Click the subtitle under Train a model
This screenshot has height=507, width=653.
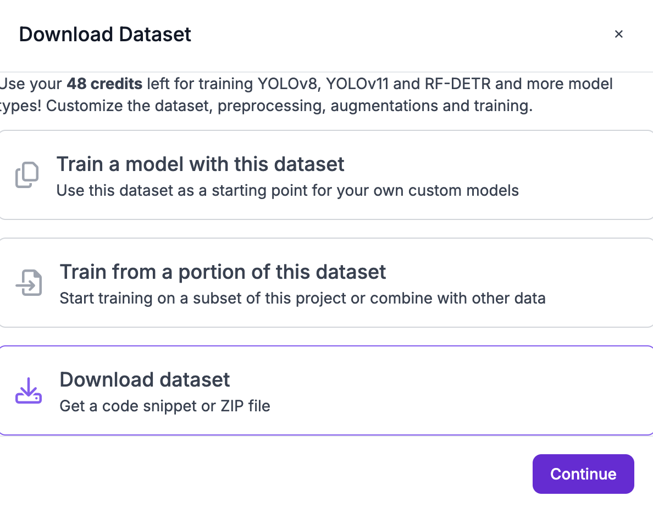287,190
